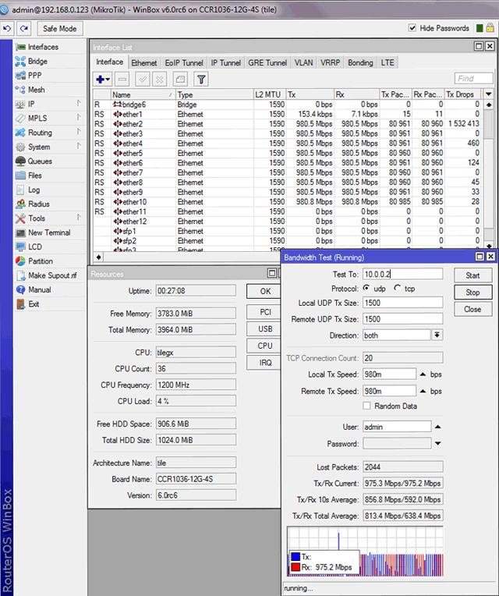Expand the Tools submenu
This screenshot has width=499, height=596.
click(x=79, y=217)
